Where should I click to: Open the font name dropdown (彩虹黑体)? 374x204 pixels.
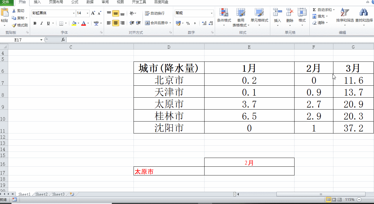point(74,13)
